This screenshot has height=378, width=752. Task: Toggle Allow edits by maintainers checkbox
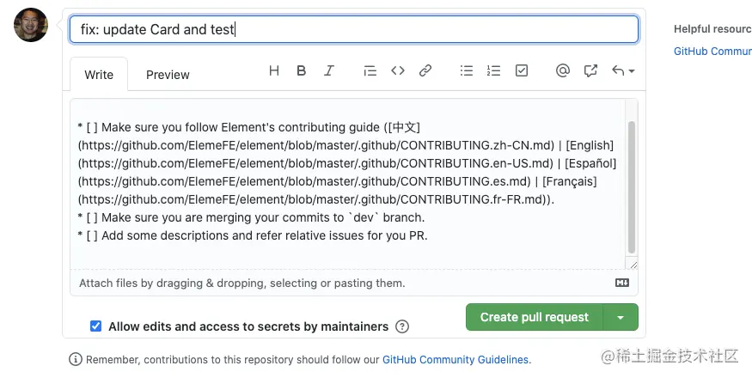(96, 326)
